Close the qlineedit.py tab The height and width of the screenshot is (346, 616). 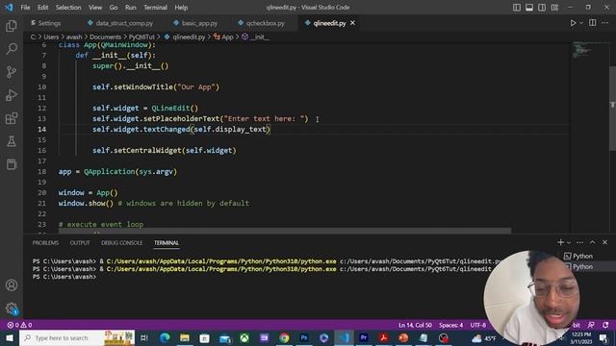point(353,23)
